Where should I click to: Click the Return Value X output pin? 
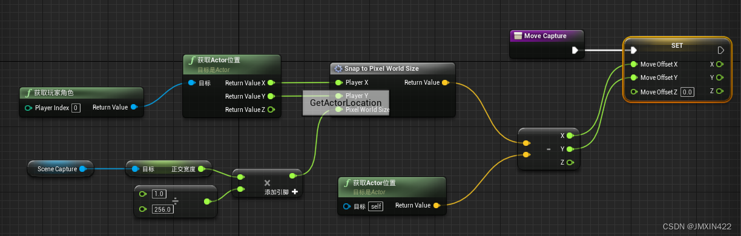pos(271,83)
